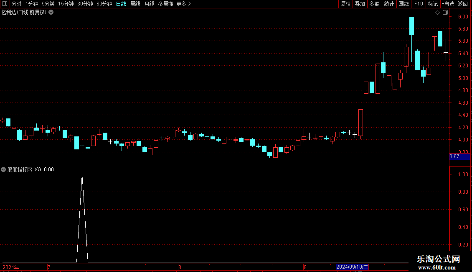Click the 6.00 price level on axis
Viewport: 472px width, 272px height.
[x=463, y=17]
